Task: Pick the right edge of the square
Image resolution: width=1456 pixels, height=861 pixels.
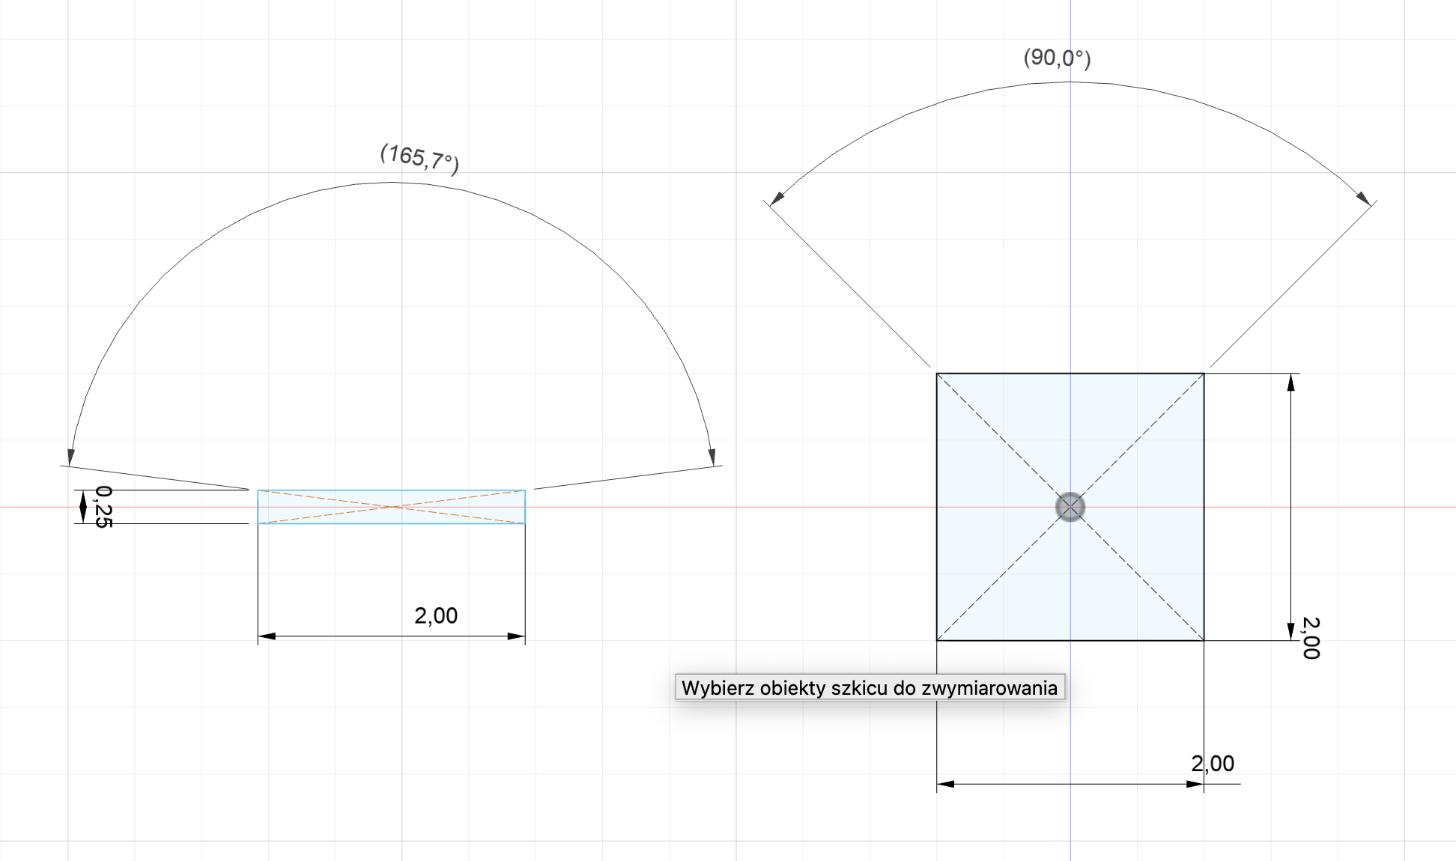Action: coord(1204,449)
